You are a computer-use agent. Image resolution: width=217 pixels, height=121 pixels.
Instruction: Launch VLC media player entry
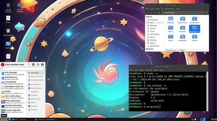click(13, 97)
